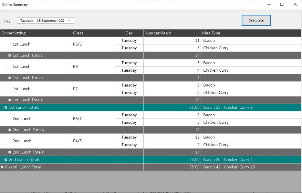Sort by the NumberMeals column header
This screenshot has width=302, height=193.
pos(172,33)
